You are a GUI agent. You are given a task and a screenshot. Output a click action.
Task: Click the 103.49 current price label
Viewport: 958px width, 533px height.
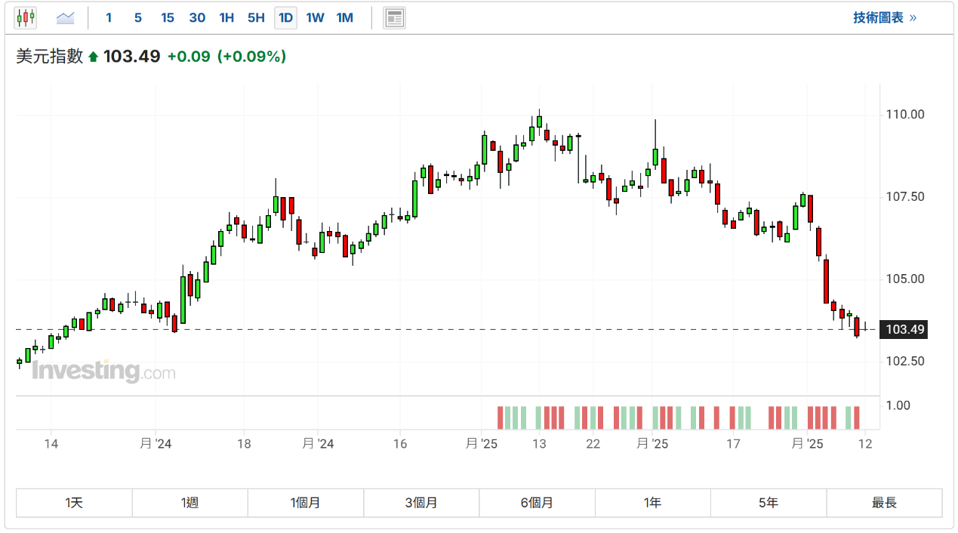click(x=905, y=329)
